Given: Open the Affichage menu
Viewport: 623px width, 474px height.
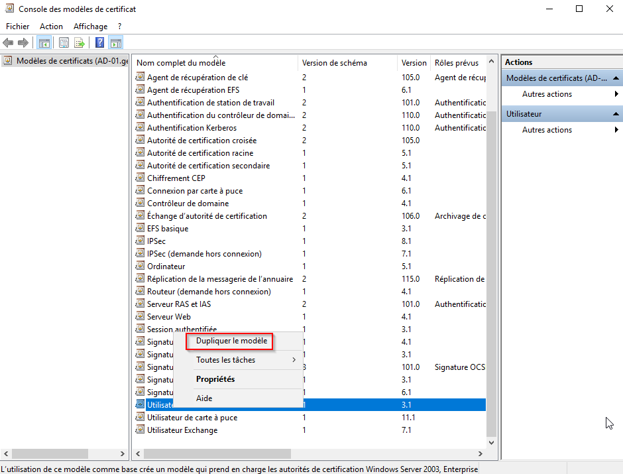Looking at the screenshot, I should pyautogui.click(x=90, y=27).
